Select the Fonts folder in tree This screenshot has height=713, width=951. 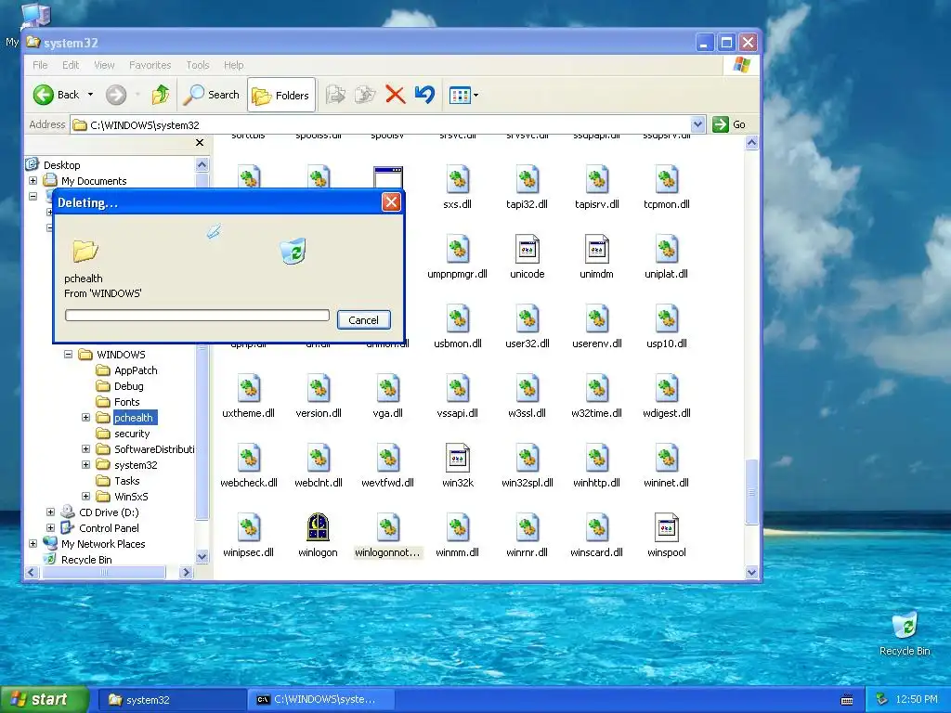[126, 401]
